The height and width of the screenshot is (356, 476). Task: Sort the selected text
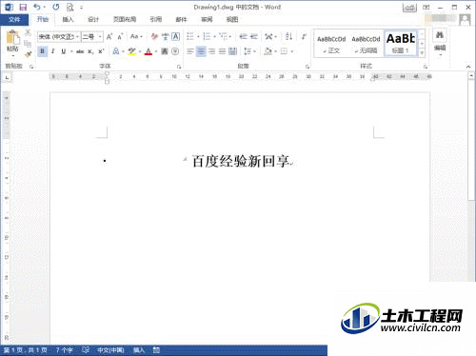pyautogui.click(x=288, y=36)
